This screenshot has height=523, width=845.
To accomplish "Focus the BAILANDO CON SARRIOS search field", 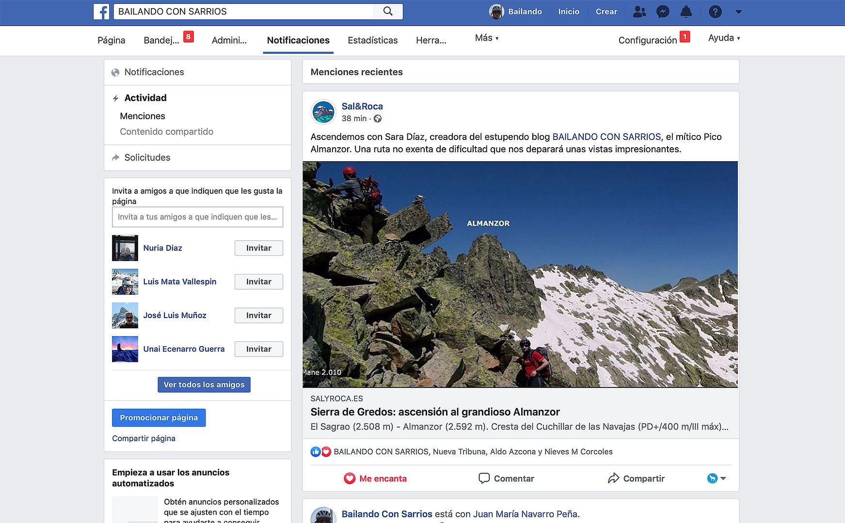I will 243,12.
